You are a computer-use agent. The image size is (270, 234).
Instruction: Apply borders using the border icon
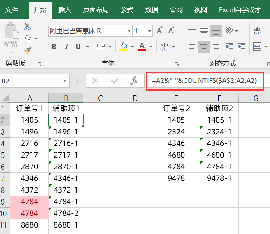coord(101,47)
